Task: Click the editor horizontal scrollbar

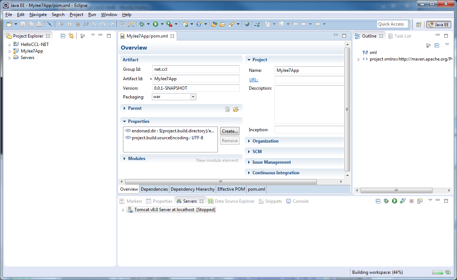Action: pyautogui.click(x=221, y=182)
